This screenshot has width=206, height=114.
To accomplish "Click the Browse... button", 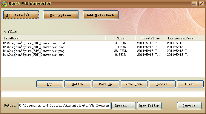I will pos(124,106).
